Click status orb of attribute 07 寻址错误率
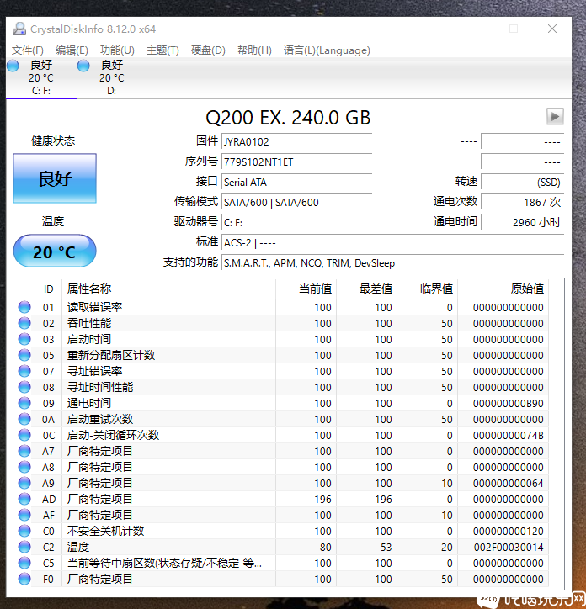Image resolution: width=586 pixels, height=609 pixels. pos(24,371)
